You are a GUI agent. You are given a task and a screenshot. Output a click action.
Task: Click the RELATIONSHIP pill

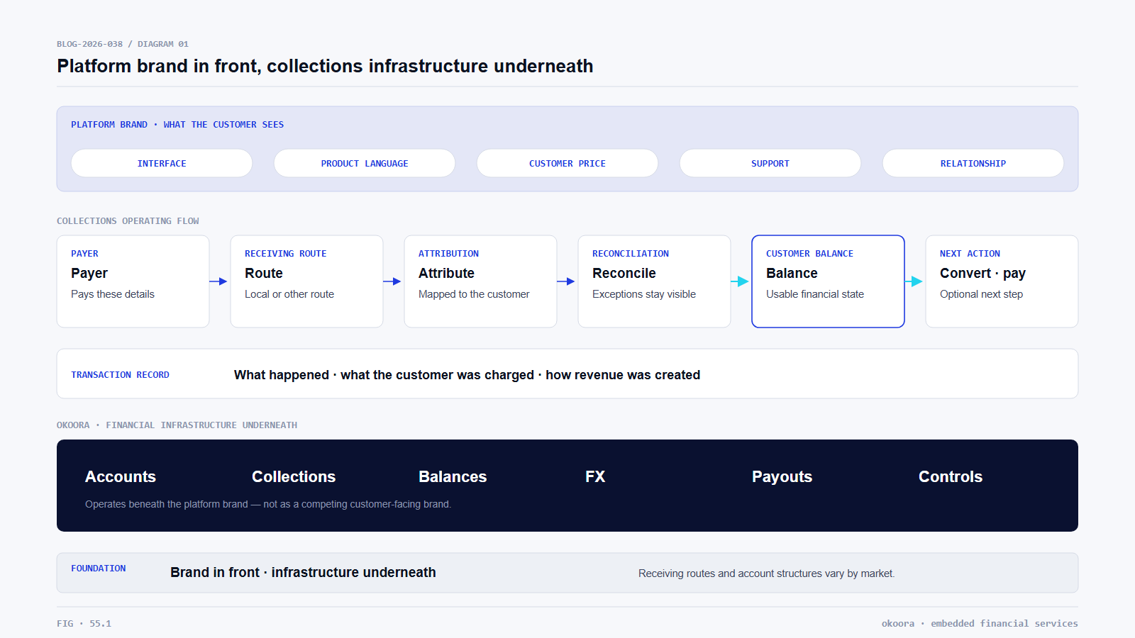[973, 163]
